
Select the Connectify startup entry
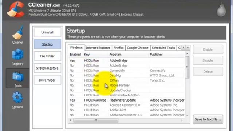[x=127, y=70]
